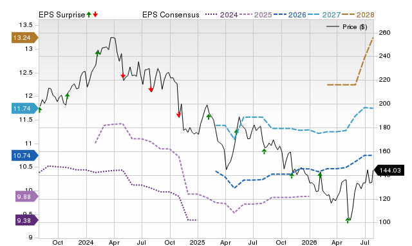This screenshot has width=412, height=246.
Task: Click the Price ($) legend entry
Action: [x=347, y=27]
